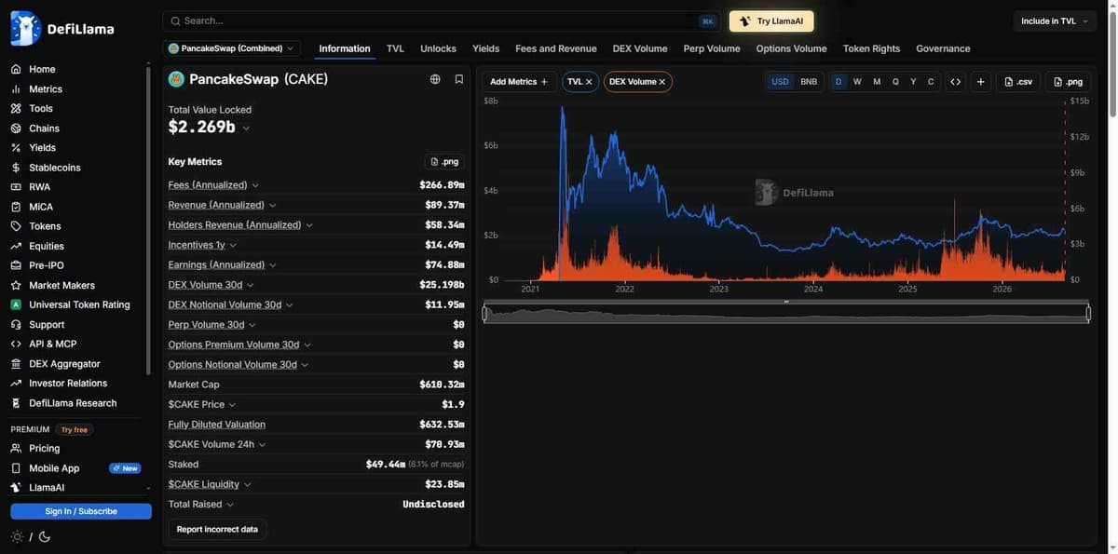Click Add Metrics button
1118x554 pixels.
pyautogui.click(x=519, y=82)
